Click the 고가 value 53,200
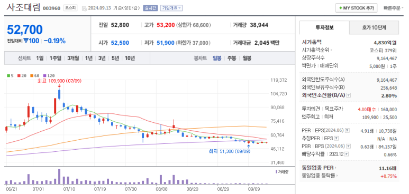 166,25
